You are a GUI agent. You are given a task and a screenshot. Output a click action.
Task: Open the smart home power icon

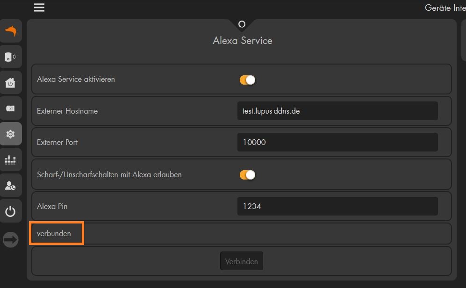[11, 83]
